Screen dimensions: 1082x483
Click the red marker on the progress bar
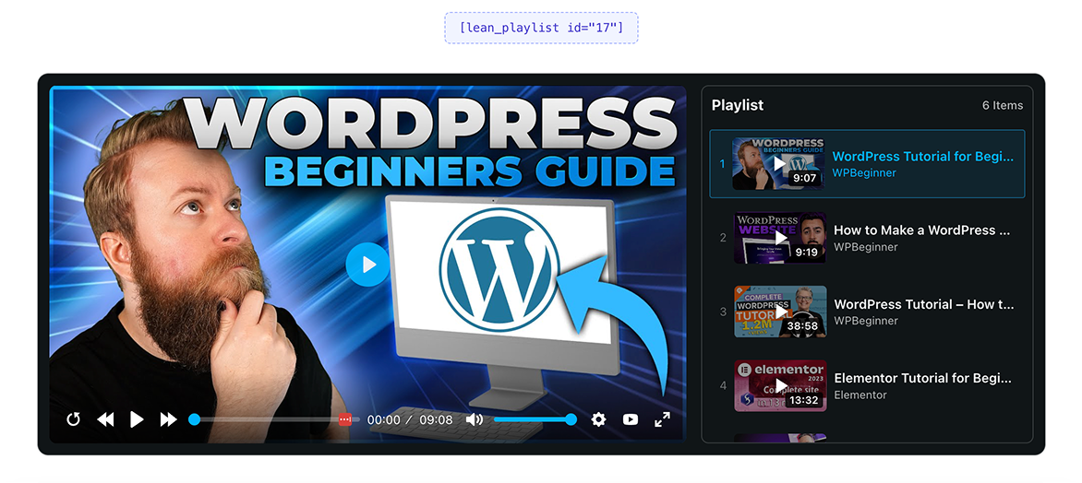[x=345, y=418]
